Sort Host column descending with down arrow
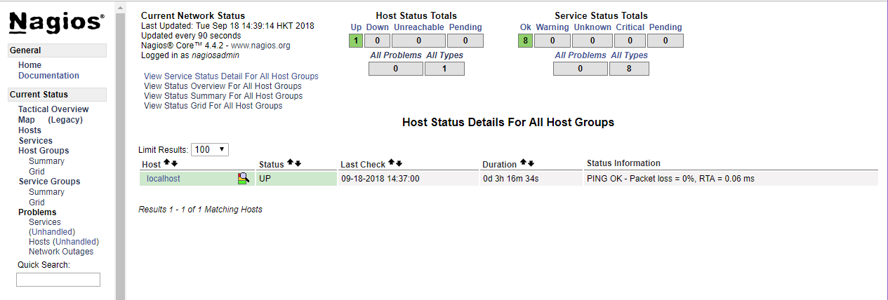Viewport: 888px width, 300px height. [175, 163]
